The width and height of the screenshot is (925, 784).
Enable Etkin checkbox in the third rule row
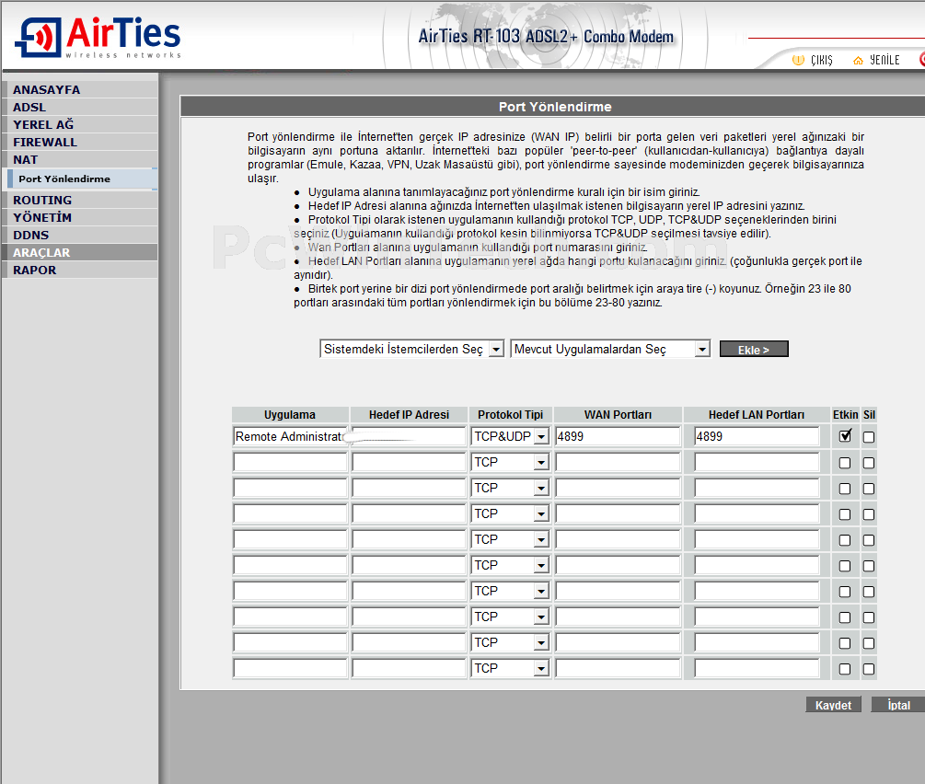coord(845,489)
